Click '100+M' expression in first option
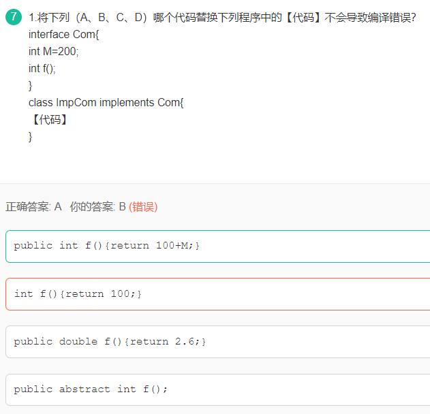Image resolution: width=430 pixels, height=414 pixels. point(172,246)
